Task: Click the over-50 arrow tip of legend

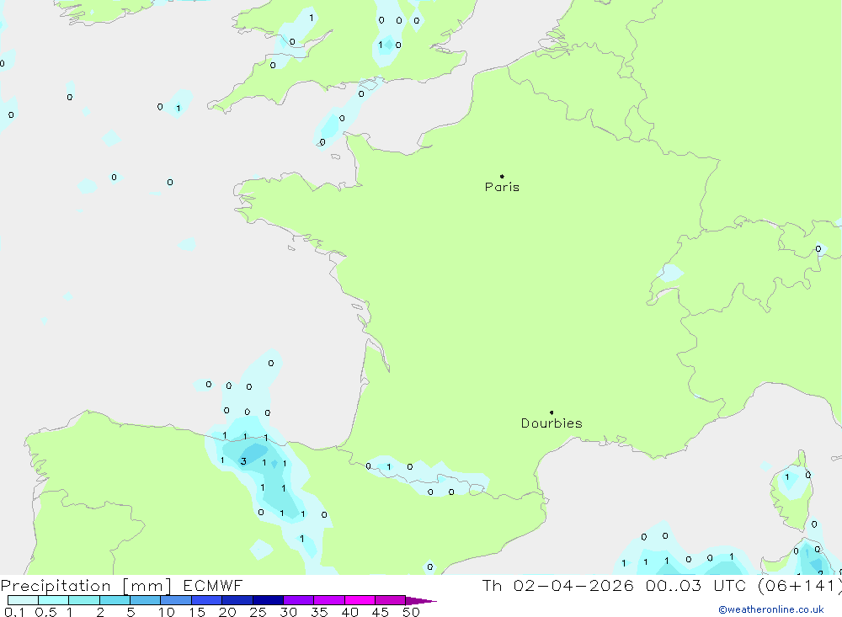Action: [x=422, y=601]
